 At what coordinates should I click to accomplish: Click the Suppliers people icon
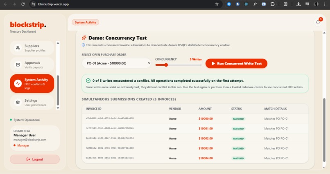pos(18,48)
